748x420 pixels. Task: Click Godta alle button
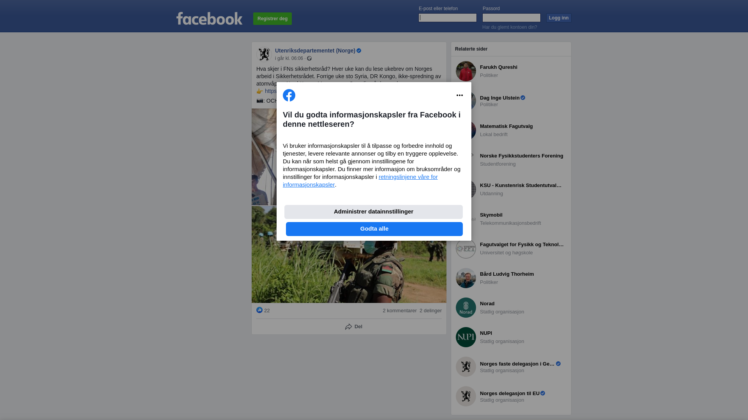pyautogui.click(x=374, y=229)
